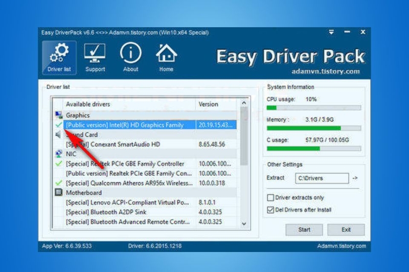Click the Graphics category monitor icon
409x272 pixels.
point(59,115)
